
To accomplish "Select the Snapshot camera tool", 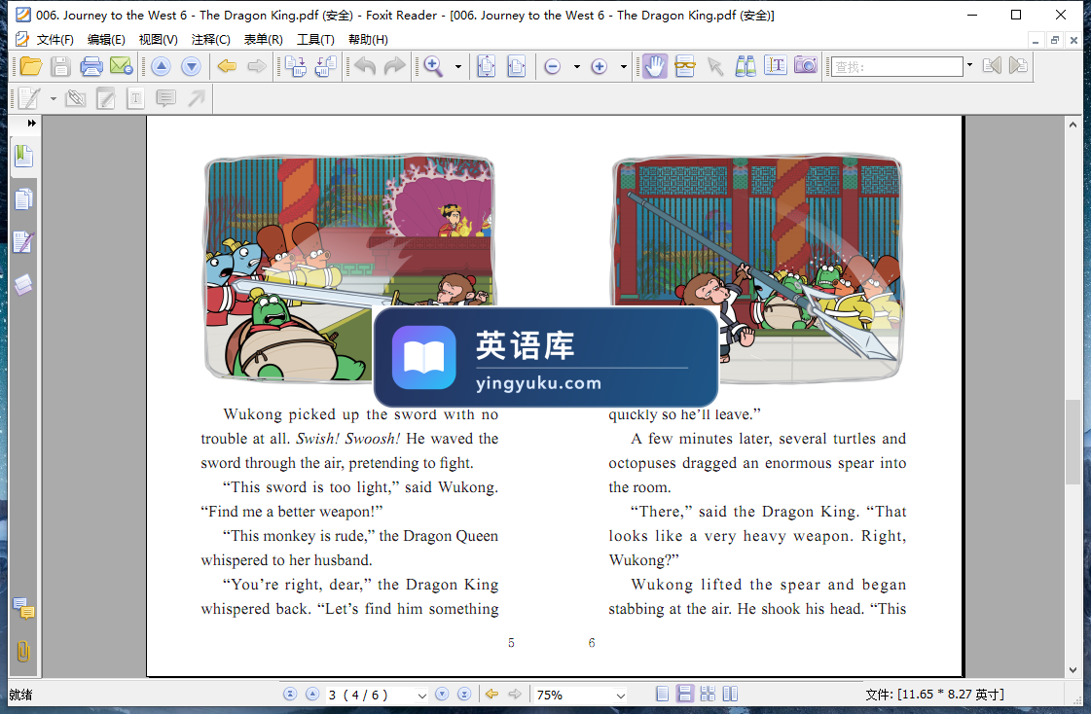I will 806,66.
